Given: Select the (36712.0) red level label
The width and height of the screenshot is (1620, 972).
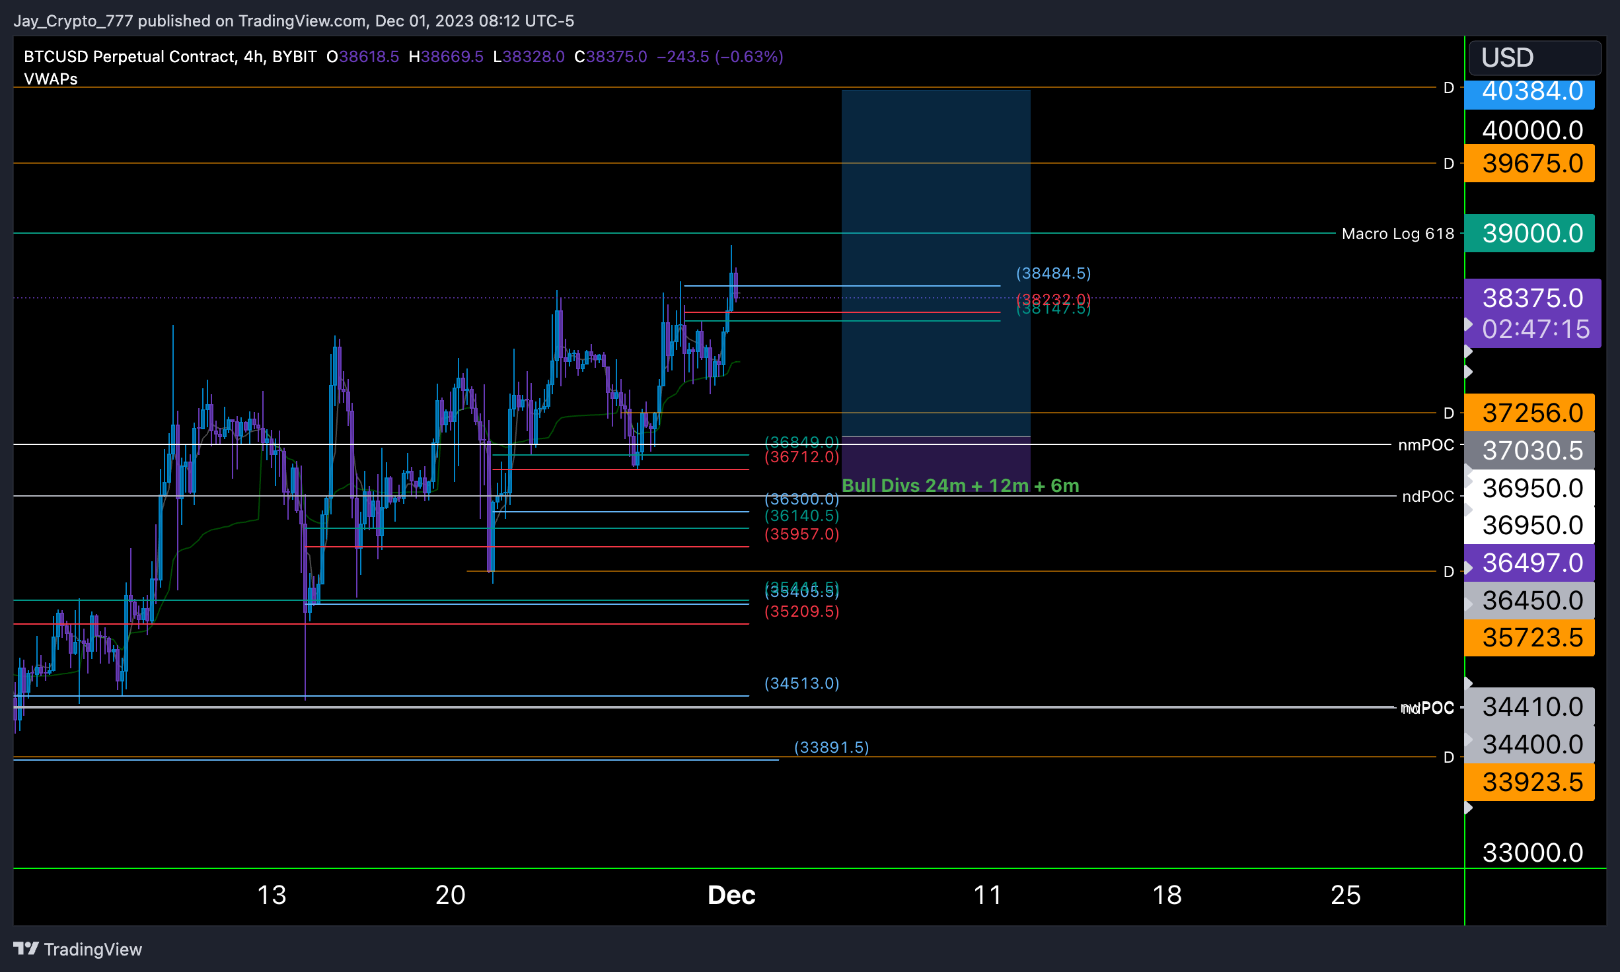Looking at the screenshot, I should 801,457.
